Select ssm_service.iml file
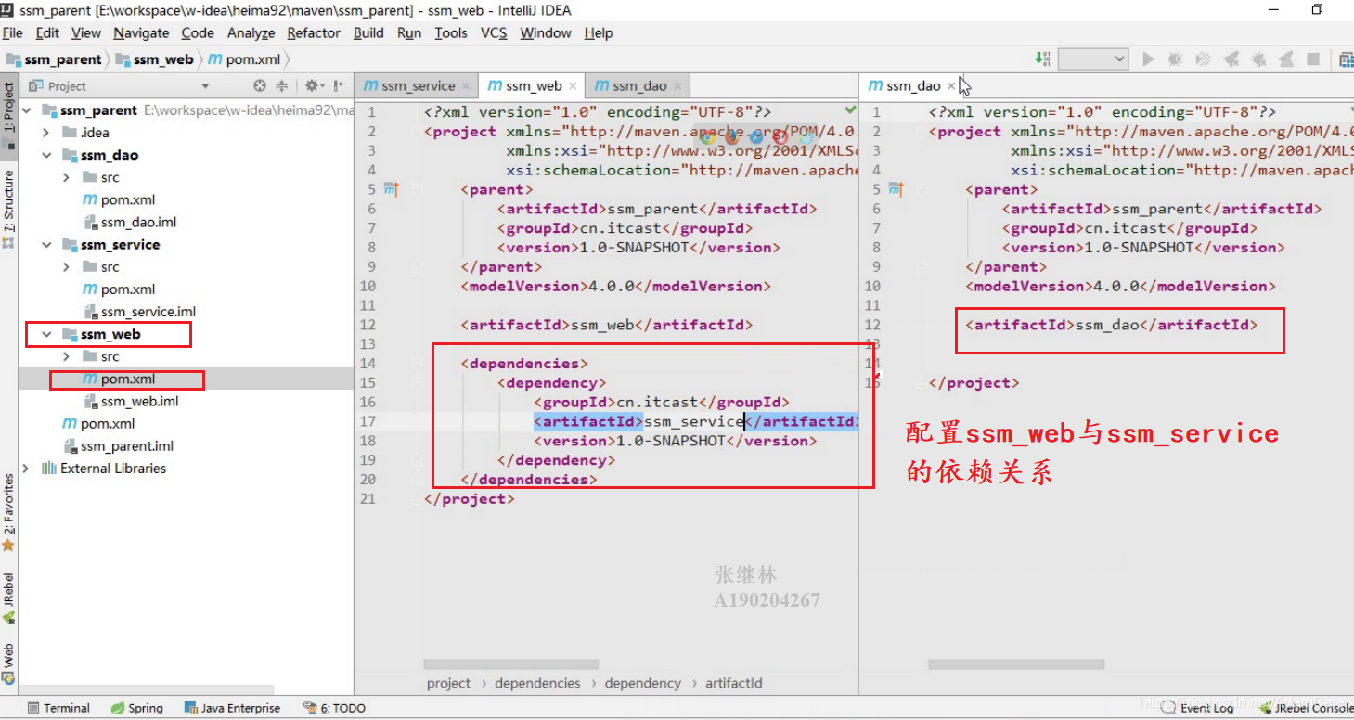This screenshot has width=1354, height=720. (139, 312)
